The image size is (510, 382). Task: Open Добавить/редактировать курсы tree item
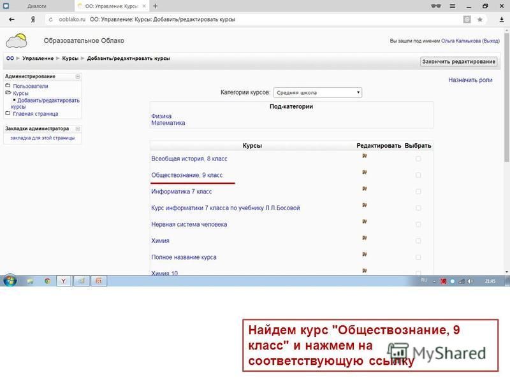[45, 103]
